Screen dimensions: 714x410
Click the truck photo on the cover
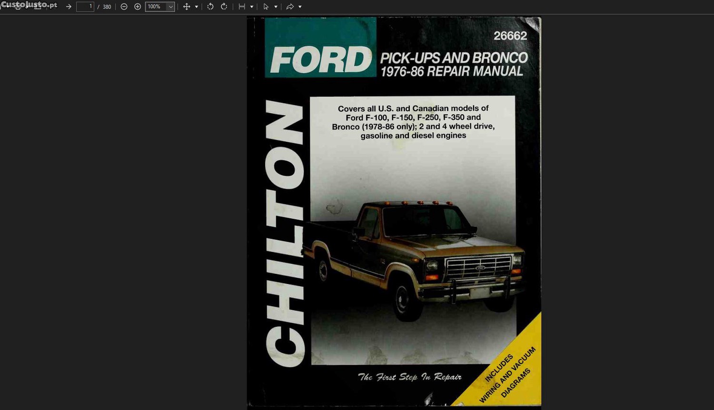point(413,257)
